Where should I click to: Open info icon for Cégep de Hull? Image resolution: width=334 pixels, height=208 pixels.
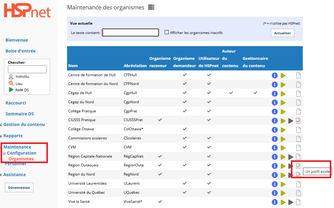275,94
